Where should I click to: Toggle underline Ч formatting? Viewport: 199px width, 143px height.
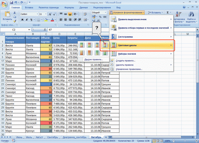tap(31, 20)
